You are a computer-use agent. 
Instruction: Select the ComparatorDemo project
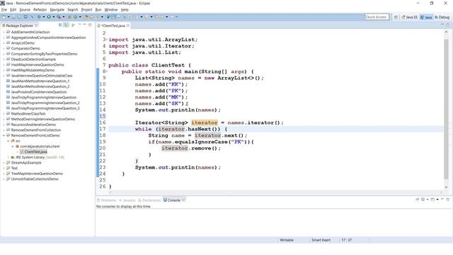click(25, 48)
